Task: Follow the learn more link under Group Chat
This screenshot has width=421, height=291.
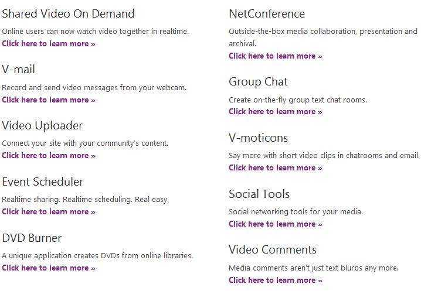Action: 276,112
